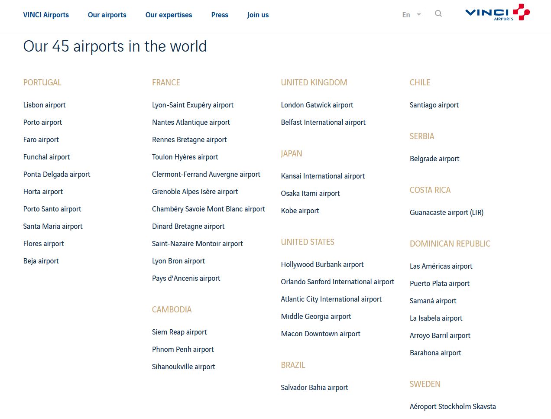Open Grenoble Alpes Isère airport link
The height and width of the screenshot is (419, 551).
click(195, 192)
